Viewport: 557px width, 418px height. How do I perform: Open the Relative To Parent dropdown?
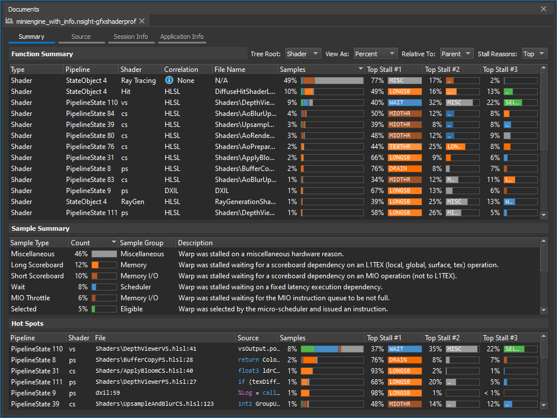click(x=456, y=54)
